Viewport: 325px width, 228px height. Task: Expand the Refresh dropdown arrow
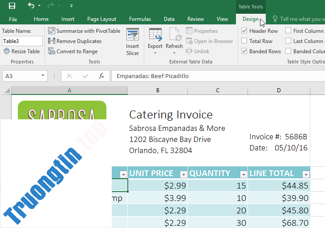175,53
